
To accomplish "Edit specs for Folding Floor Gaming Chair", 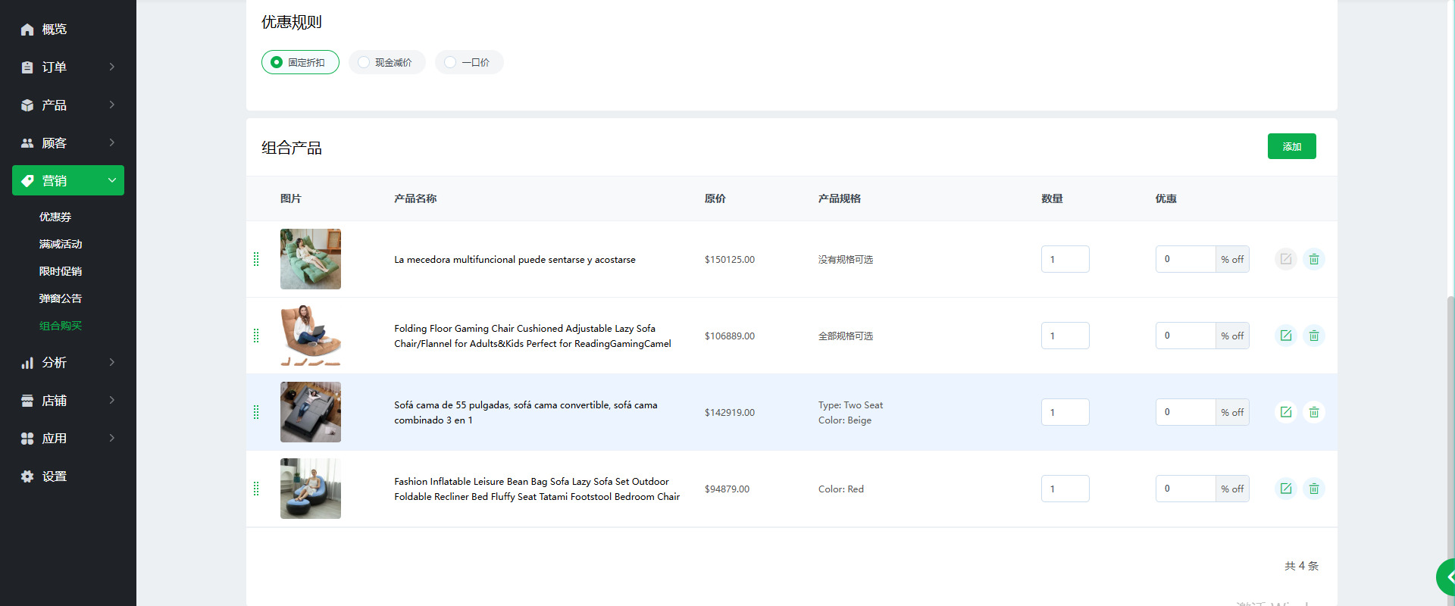I will click(1285, 336).
